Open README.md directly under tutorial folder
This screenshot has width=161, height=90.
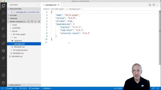[x=24, y=53]
